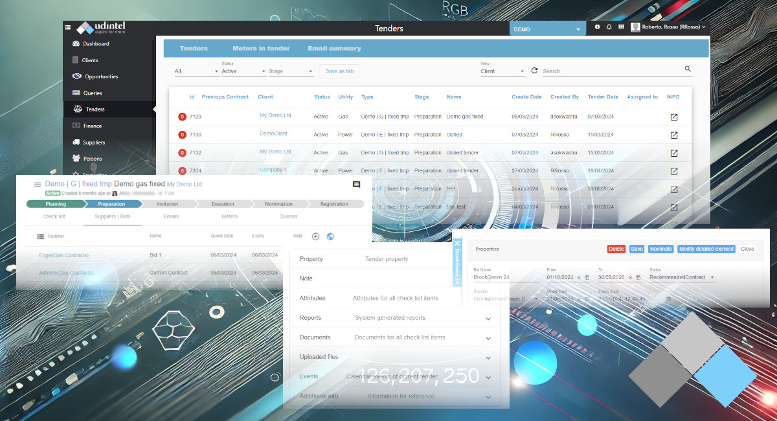Open the Status filter set to Active
The height and width of the screenshot is (421, 777).
243,71
